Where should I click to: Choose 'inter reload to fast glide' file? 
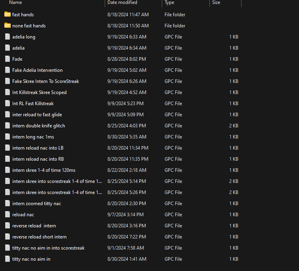37,115
